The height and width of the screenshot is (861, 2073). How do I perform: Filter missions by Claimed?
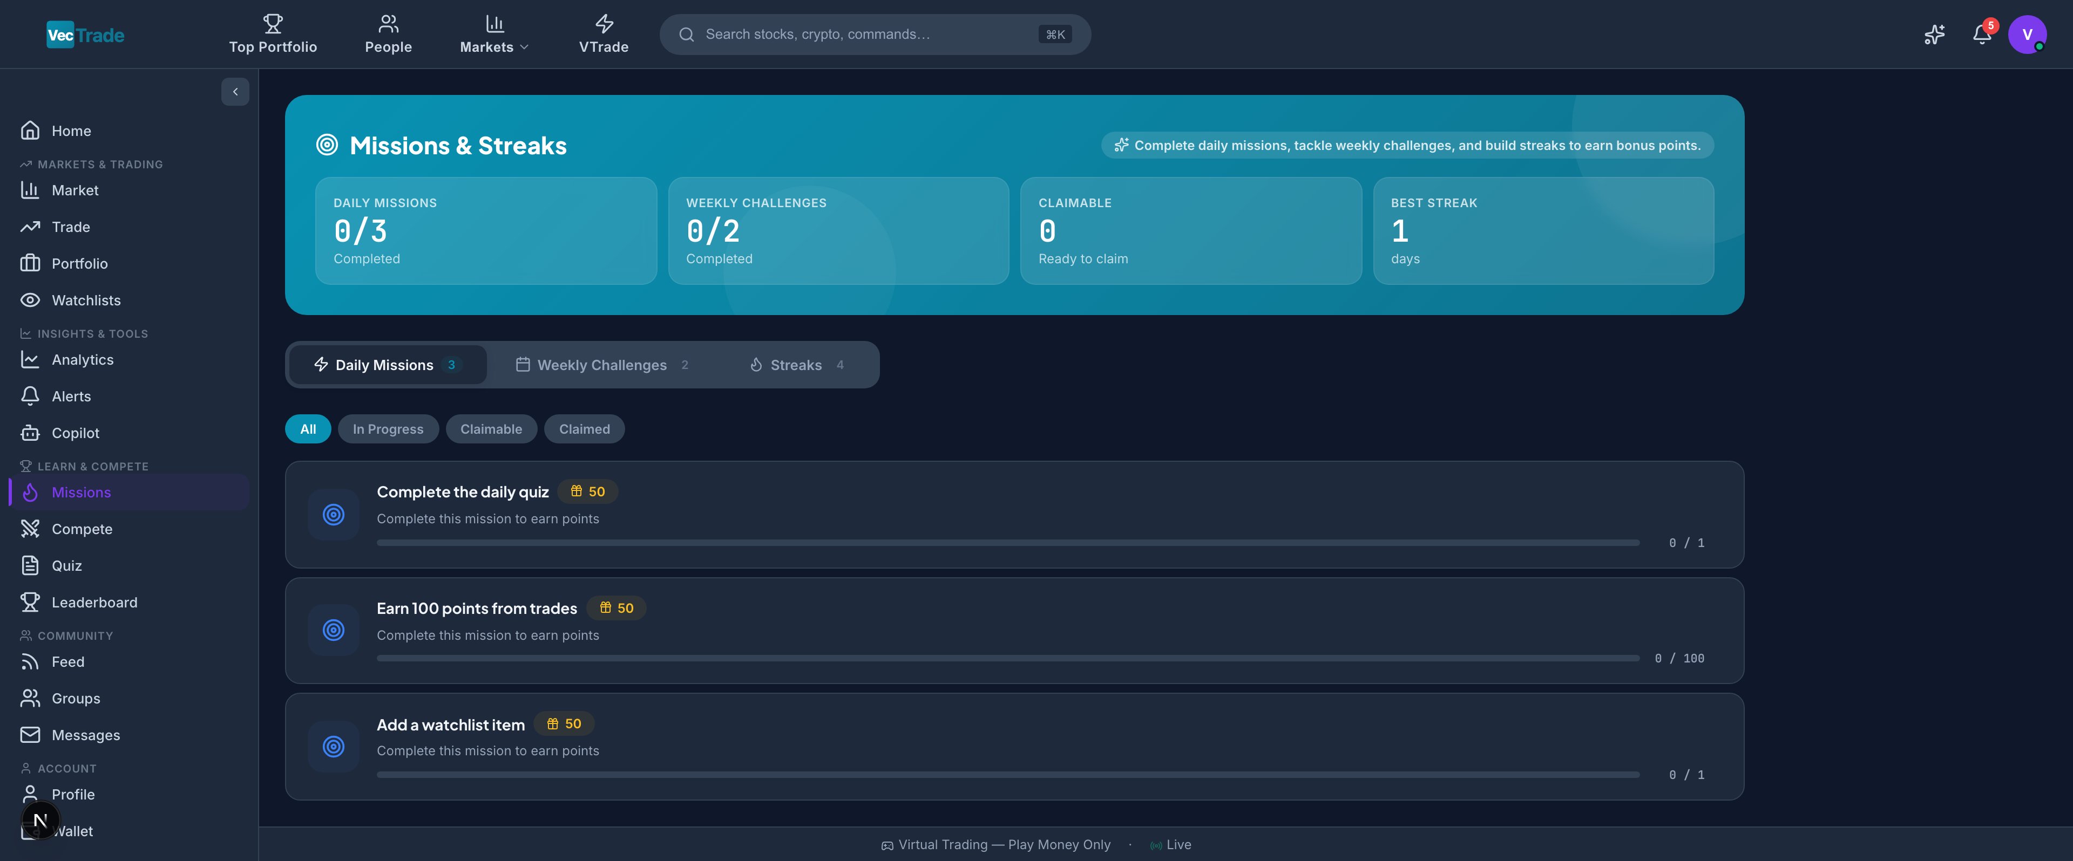tap(584, 429)
